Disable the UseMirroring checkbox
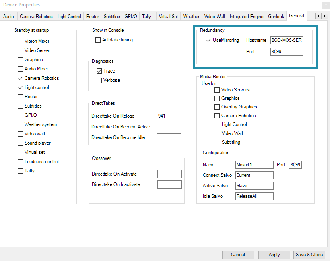 [x=208, y=40]
